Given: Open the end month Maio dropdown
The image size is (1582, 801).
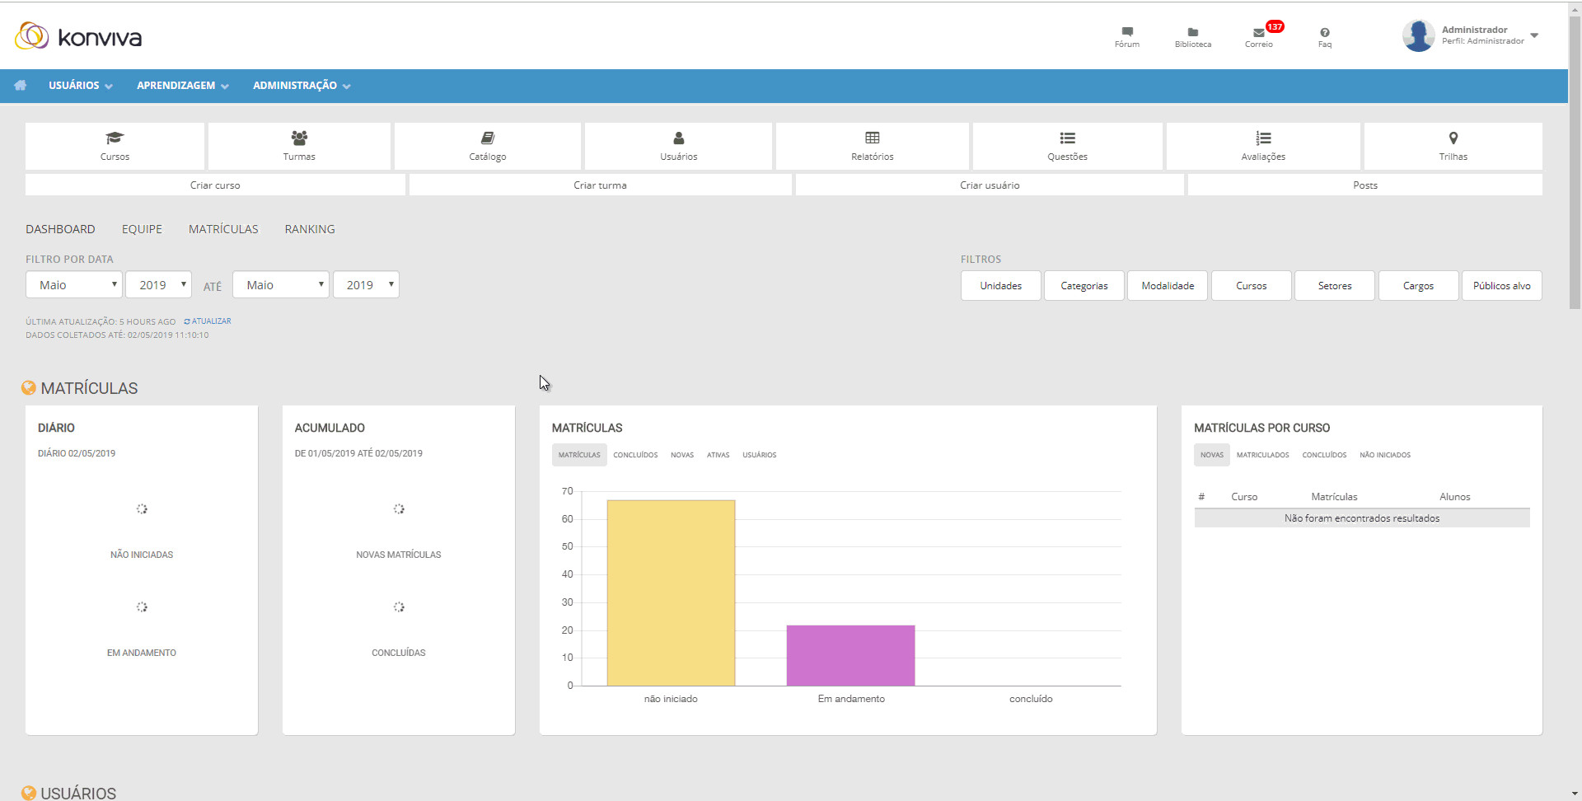Looking at the screenshot, I should point(281,284).
